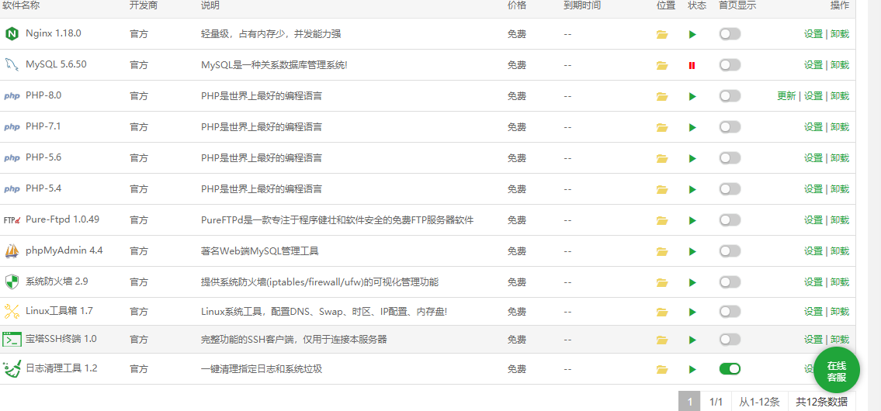Screen dimensions: 881x411
Task: Click the 宝塔SSH终端 terminal logo icon
Action: click(x=12, y=340)
